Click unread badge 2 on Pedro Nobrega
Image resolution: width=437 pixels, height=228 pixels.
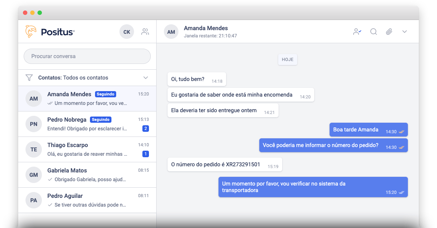[x=146, y=129]
